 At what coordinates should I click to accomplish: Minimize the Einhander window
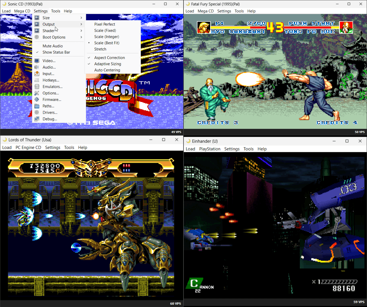(334, 141)
